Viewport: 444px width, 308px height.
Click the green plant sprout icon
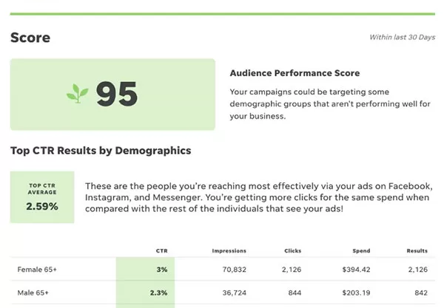coord(77,94)
